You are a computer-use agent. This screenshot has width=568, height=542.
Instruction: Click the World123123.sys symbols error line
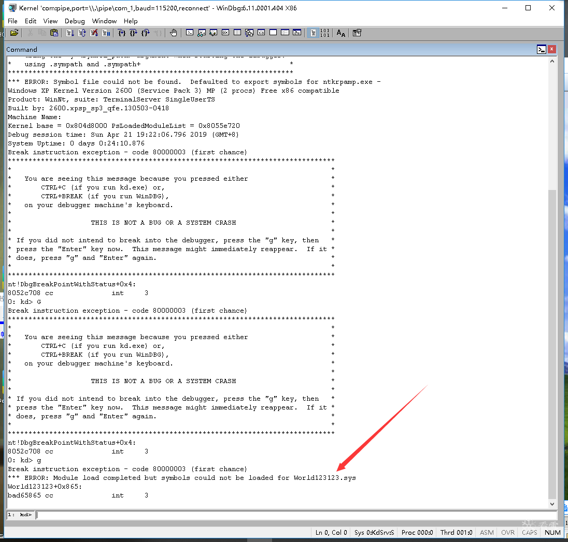(182, 478)
